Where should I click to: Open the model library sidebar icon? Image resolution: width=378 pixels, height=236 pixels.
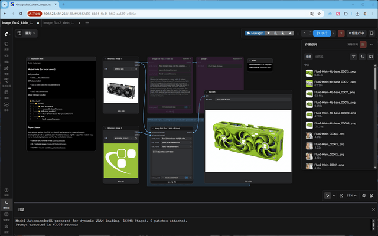(x=6, y=70)
